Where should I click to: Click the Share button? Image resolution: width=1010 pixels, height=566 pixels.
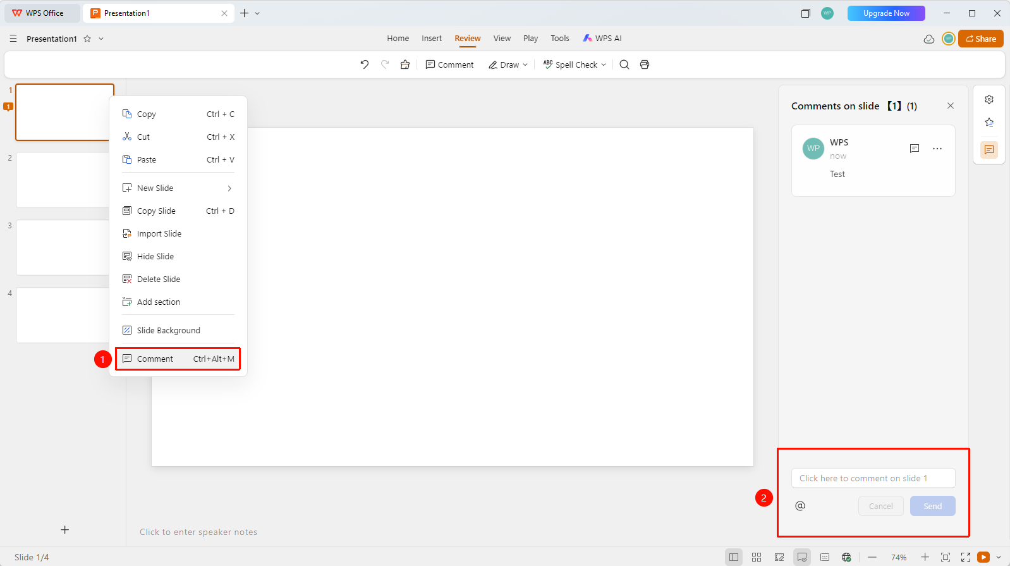pos(980,39)
